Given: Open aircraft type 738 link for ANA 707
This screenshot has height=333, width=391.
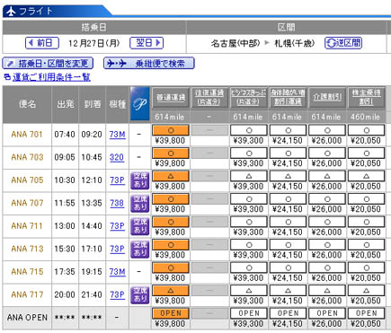Looking at the screenshot, I should [x=117, y=203].
